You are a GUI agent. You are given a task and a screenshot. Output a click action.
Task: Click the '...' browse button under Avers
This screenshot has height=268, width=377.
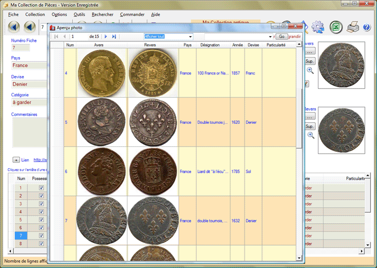pyautogui.click(x=310, y=51)
